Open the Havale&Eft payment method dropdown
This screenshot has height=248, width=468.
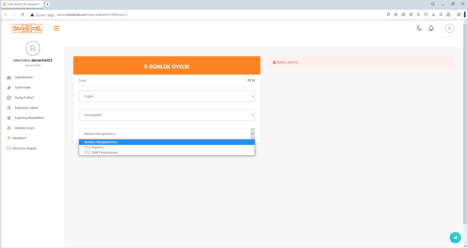167,115
